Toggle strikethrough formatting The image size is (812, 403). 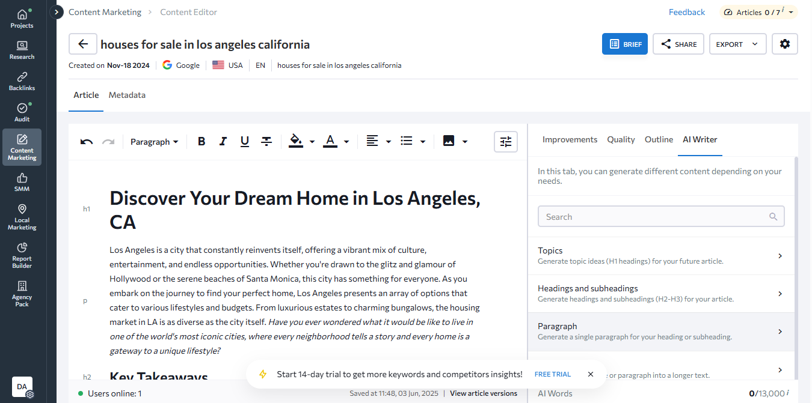266,142
